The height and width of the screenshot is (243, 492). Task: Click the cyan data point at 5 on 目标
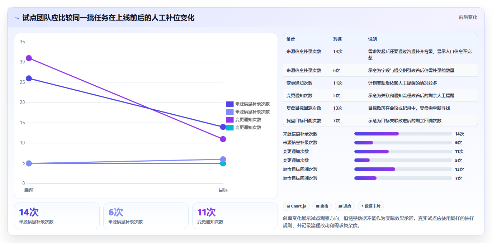coord(223,164)
